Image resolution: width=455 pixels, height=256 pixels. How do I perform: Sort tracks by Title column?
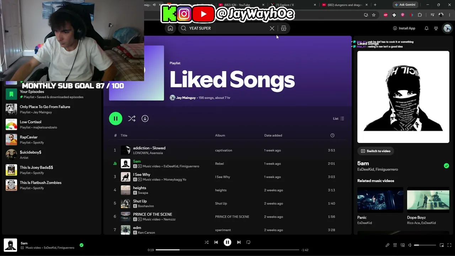124,135
